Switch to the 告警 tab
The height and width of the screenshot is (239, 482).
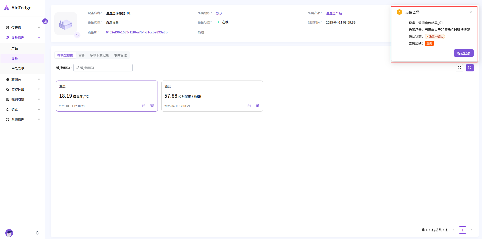coord(81,55)
